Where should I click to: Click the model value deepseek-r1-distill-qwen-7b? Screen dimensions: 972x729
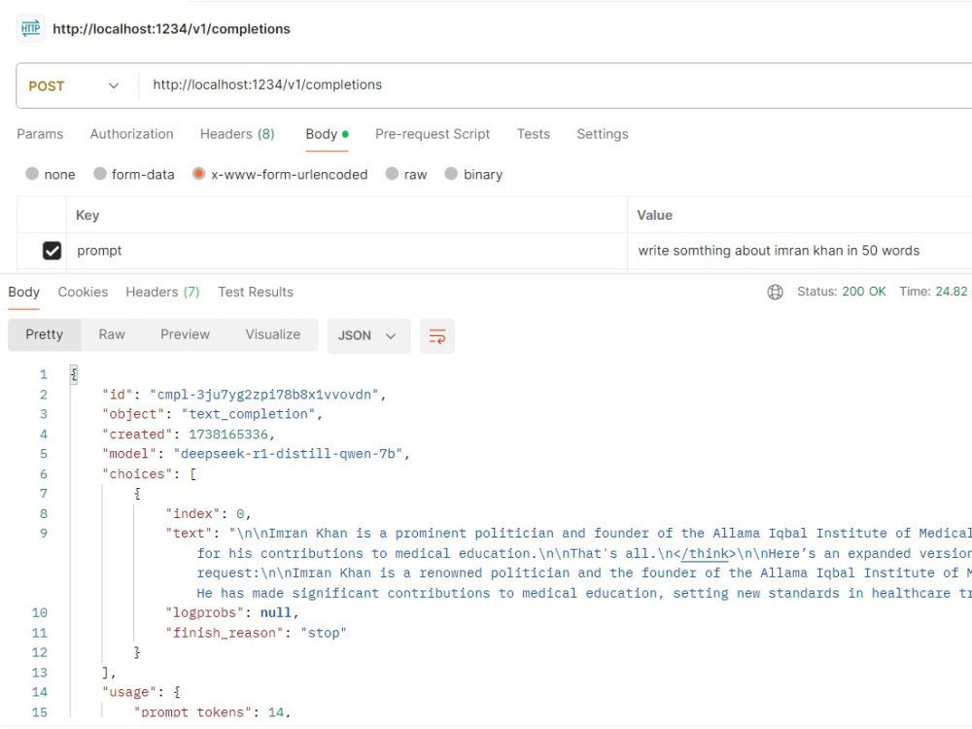289,454
